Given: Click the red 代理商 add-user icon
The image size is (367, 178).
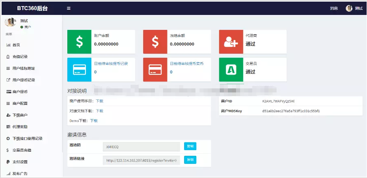Looking at the screenshot, I should (x=231, y=42).
